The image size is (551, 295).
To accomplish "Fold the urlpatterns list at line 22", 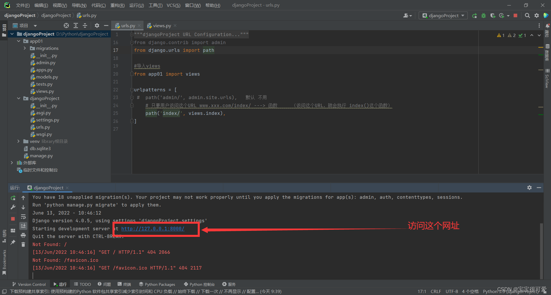I will [132, 90].
